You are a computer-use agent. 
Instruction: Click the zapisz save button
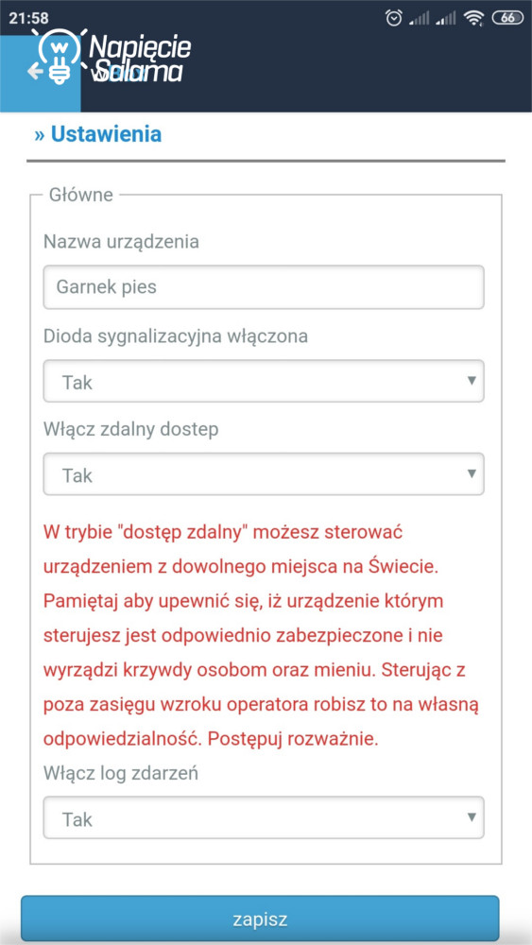(x=260, y=919)
